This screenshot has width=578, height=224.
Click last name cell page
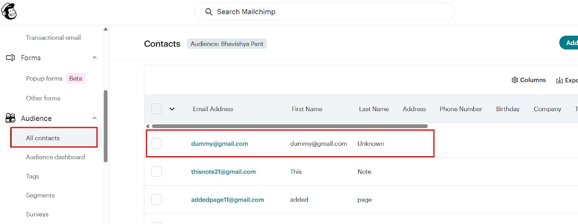point(365,200)
